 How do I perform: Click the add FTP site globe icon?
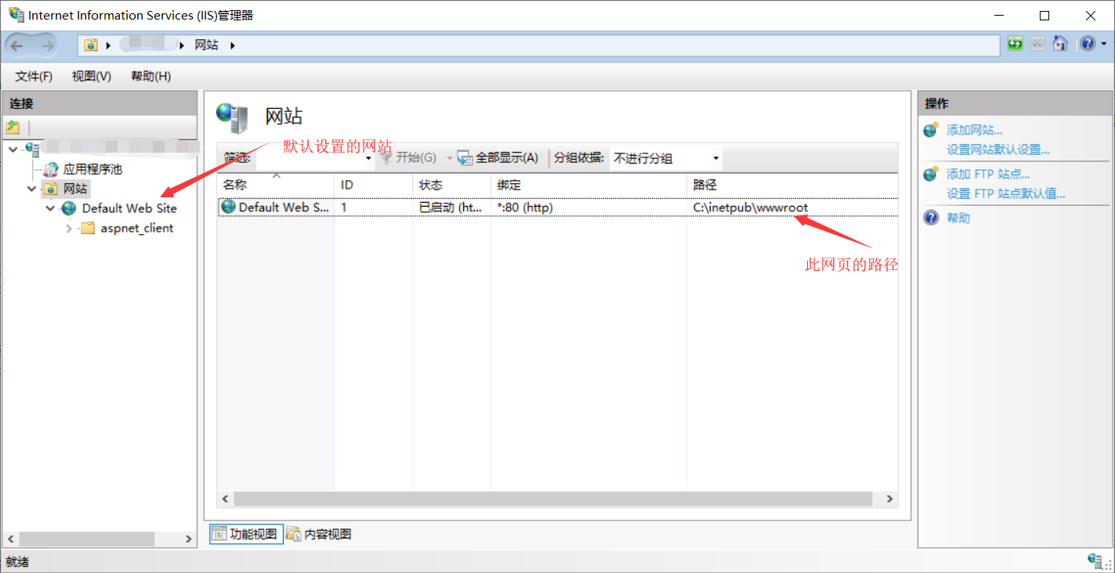pos(931,174)
